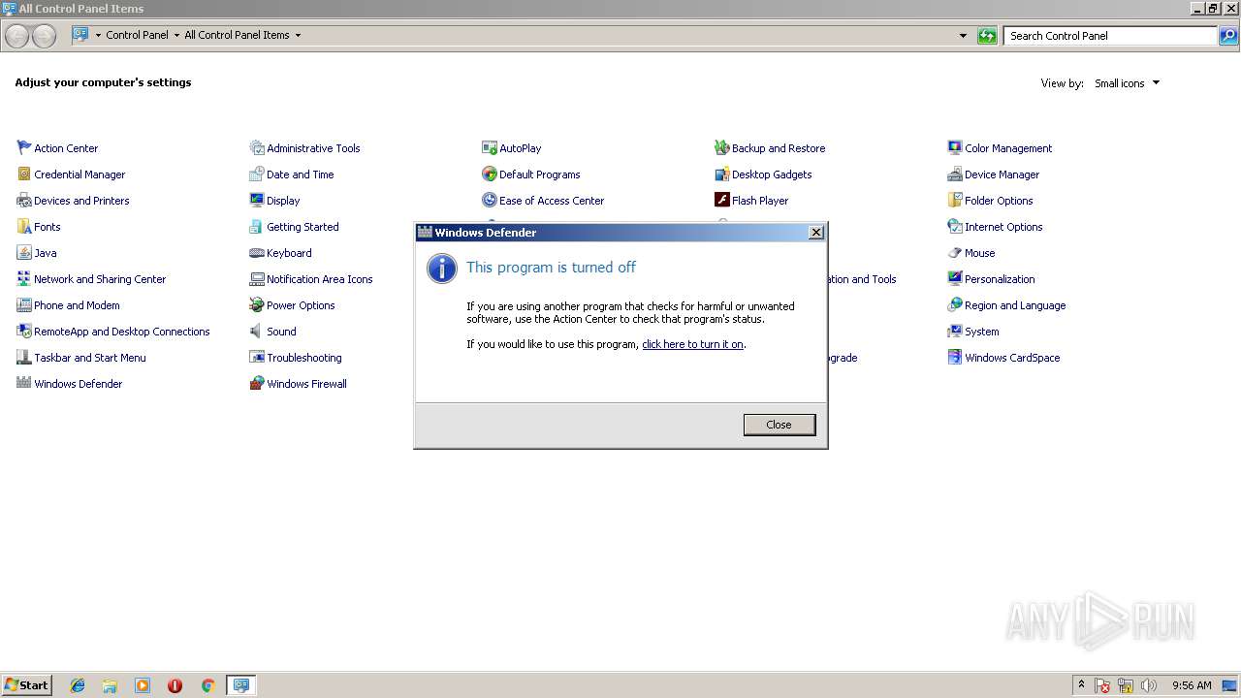Click the Refresh button in address bar

click(x=987, y=36)
